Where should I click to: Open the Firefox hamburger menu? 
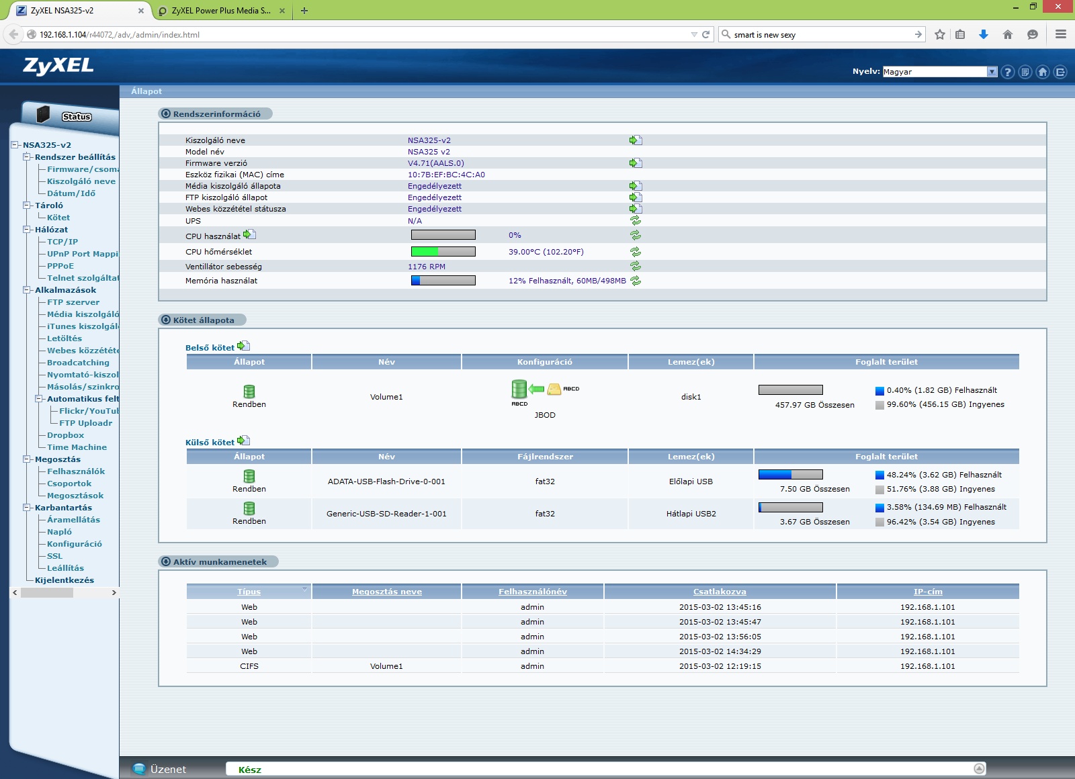[x=1061, y=34]
